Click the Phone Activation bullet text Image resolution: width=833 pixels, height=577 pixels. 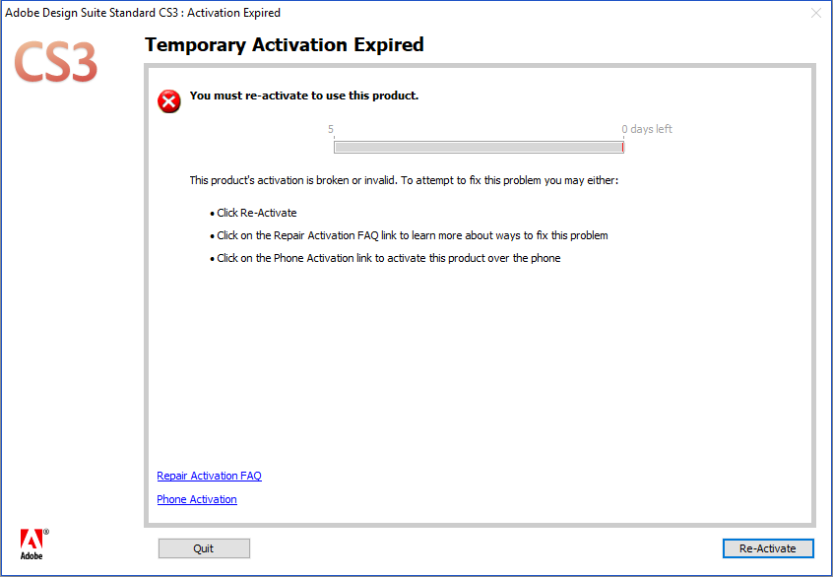tap(388, 258)
